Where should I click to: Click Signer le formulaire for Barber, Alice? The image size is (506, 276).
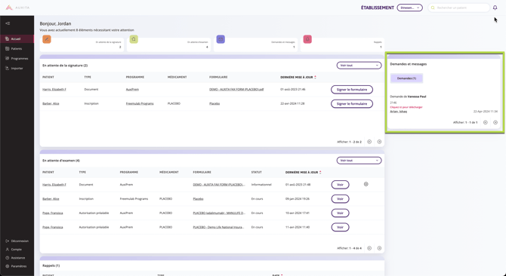(352, 104)
